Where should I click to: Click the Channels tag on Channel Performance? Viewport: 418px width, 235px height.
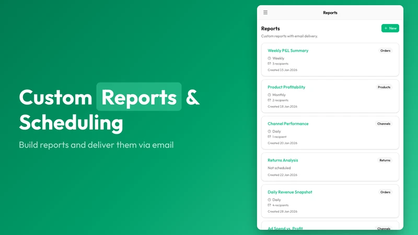pyautogui.click(x=384, y=124)
